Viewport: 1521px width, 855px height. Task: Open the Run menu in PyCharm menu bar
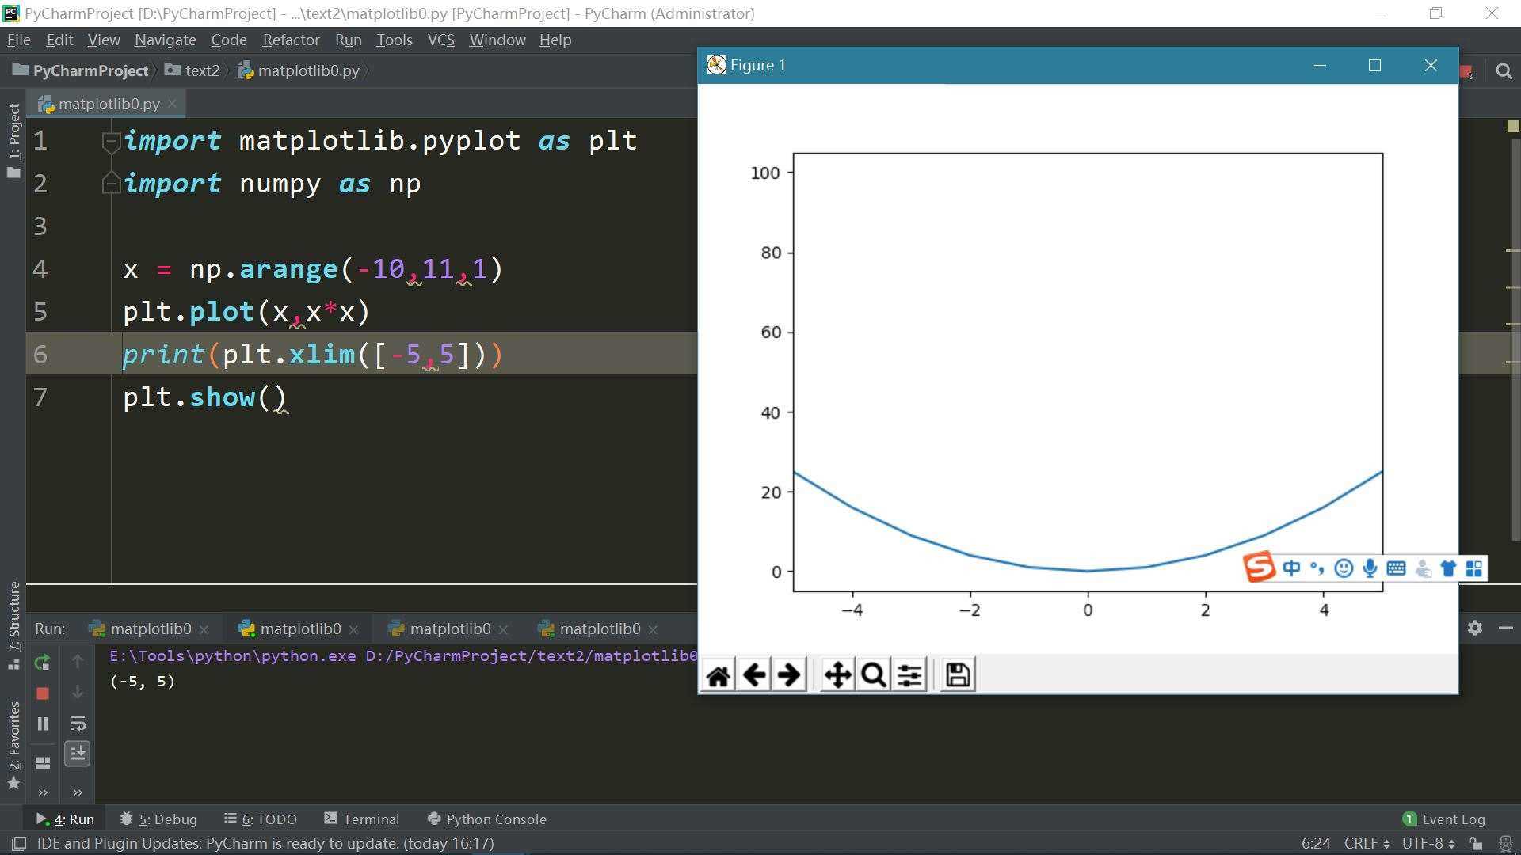coord(347,40)
